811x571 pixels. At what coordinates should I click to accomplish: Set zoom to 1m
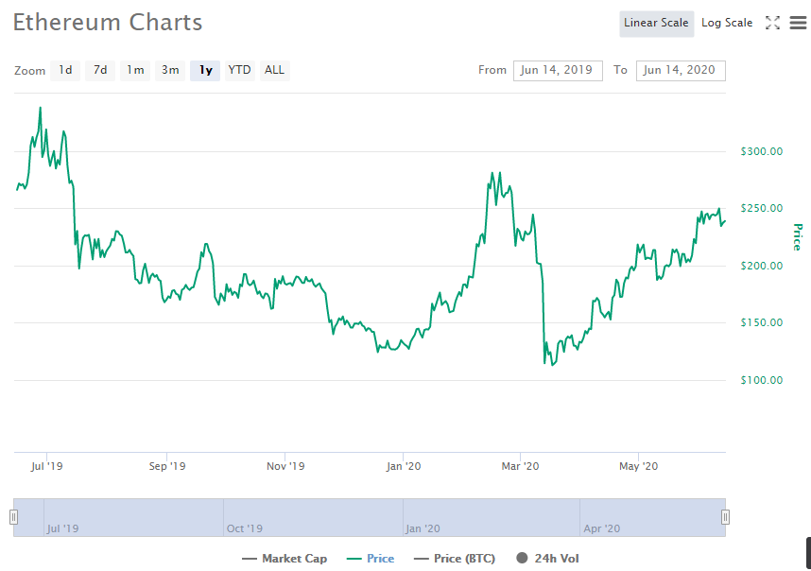[x=135, y=70]
